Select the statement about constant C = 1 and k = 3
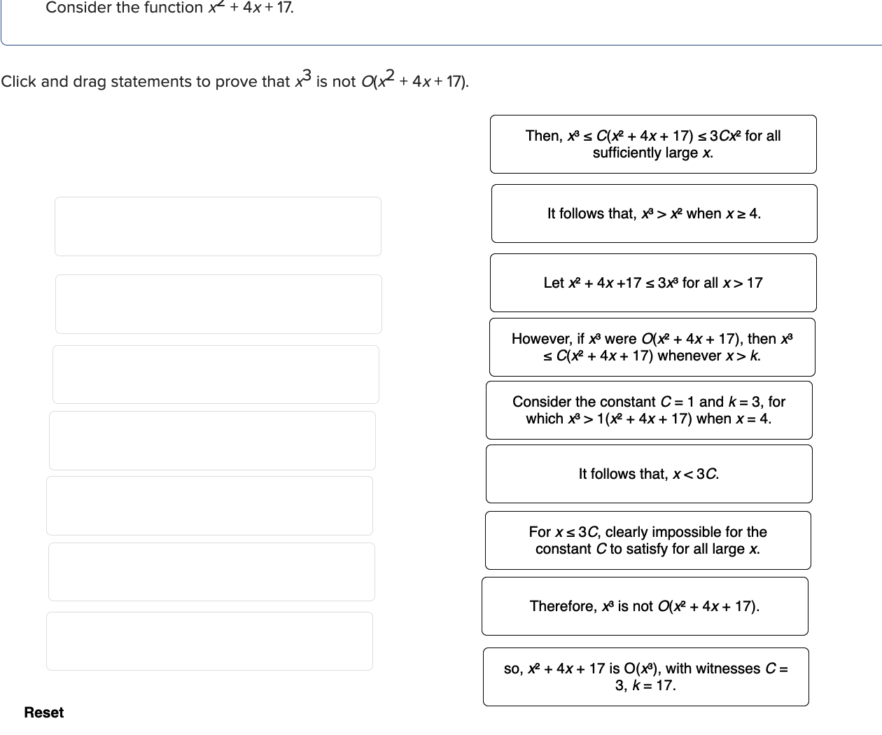Image resolution: width=882 pixels, height=735 pixels. click(648, 410)
